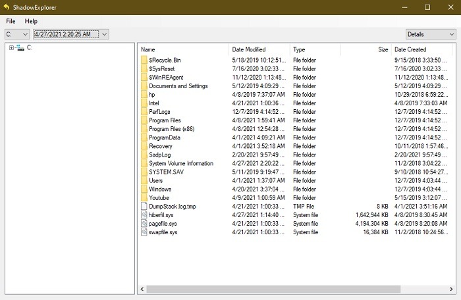This screenshot has width=461, height=300.
Task: Click the hp folder icon
Action: (144, 94)
